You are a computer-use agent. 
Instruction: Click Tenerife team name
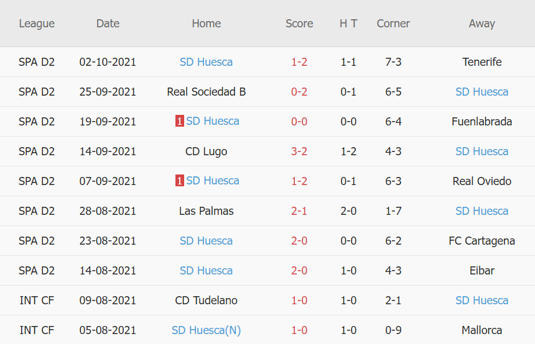click(x=481, y=62)
